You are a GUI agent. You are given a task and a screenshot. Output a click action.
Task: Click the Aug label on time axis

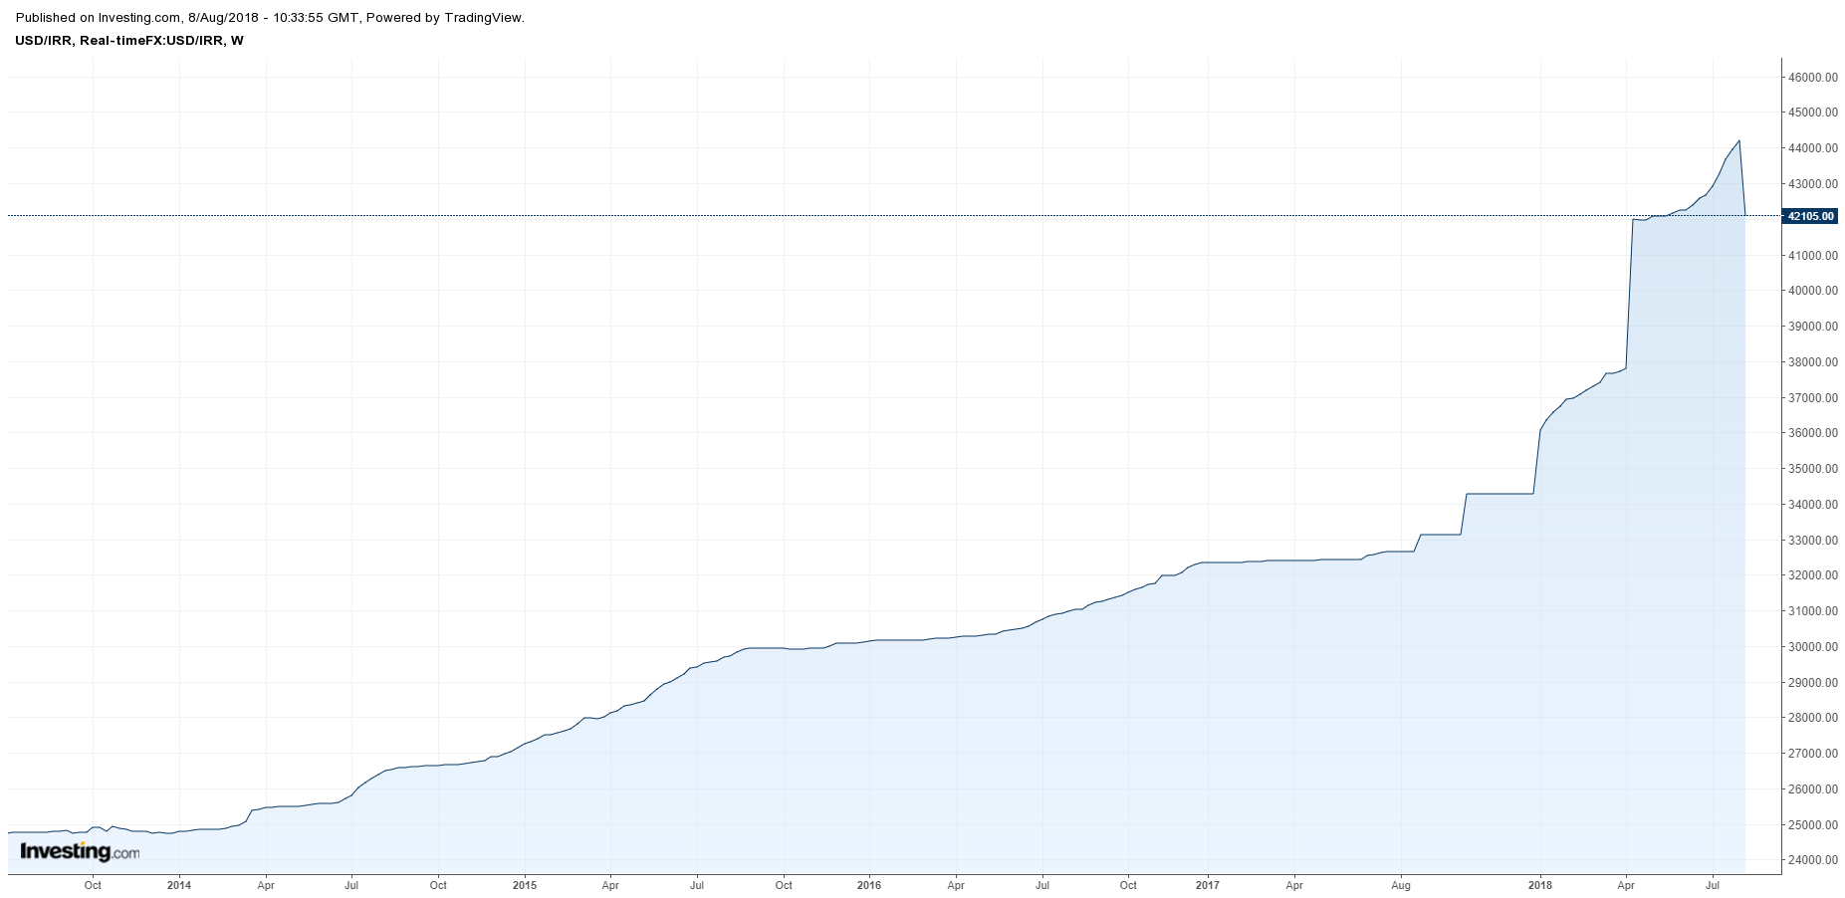tap(1401, 885)
